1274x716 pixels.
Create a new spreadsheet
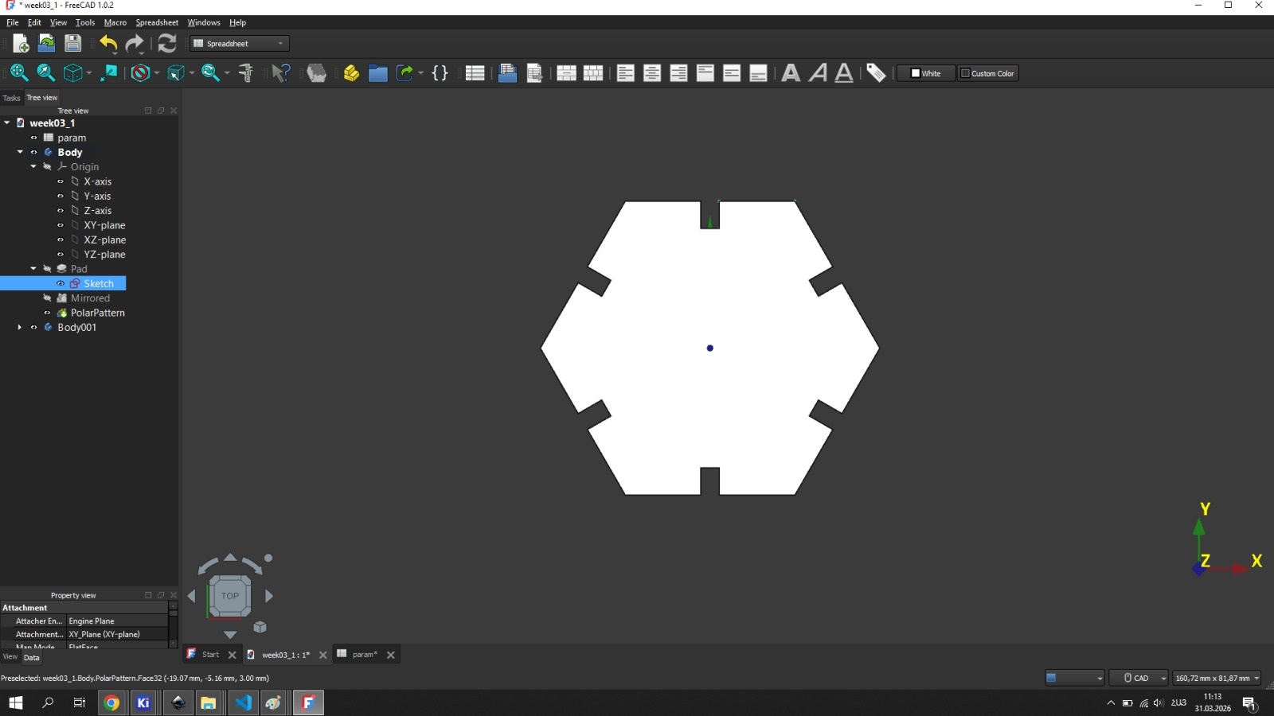click(x=475, y=72)
